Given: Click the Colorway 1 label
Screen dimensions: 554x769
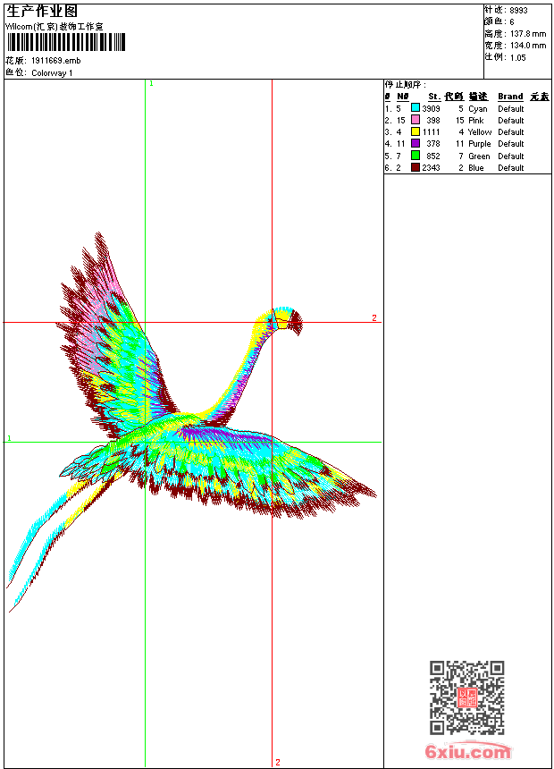Looking at the screenshot, I should point(52,73).
